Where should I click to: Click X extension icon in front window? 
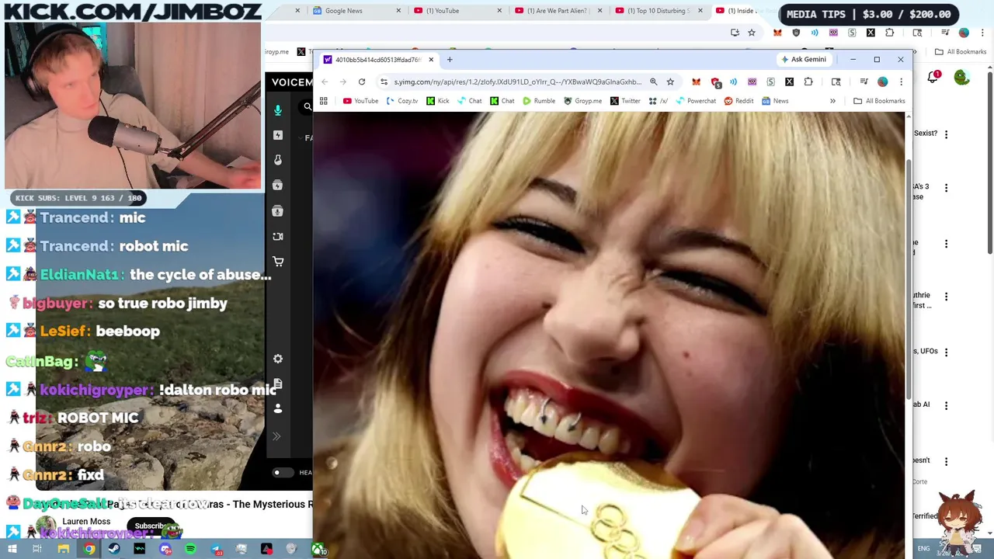(x=789, y=82)
